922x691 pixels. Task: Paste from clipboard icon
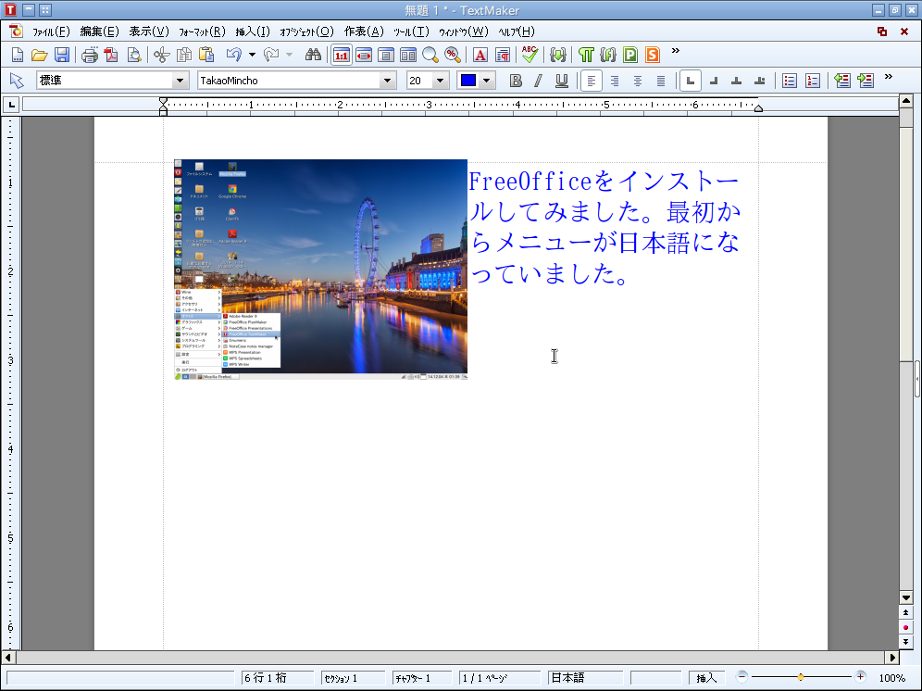[206, 56]
